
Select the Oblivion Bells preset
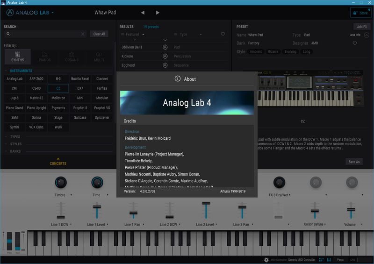tap(174, 47)
